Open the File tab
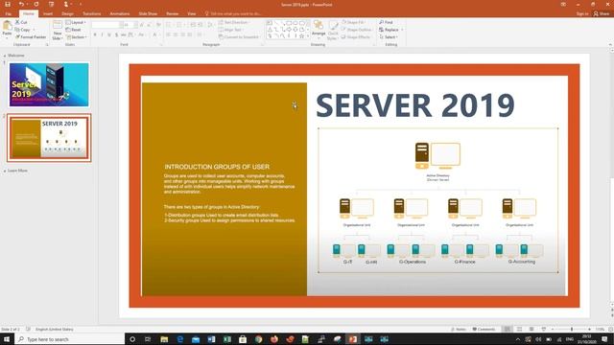Viewport: 614px width, 345px height. pos(9,13)
